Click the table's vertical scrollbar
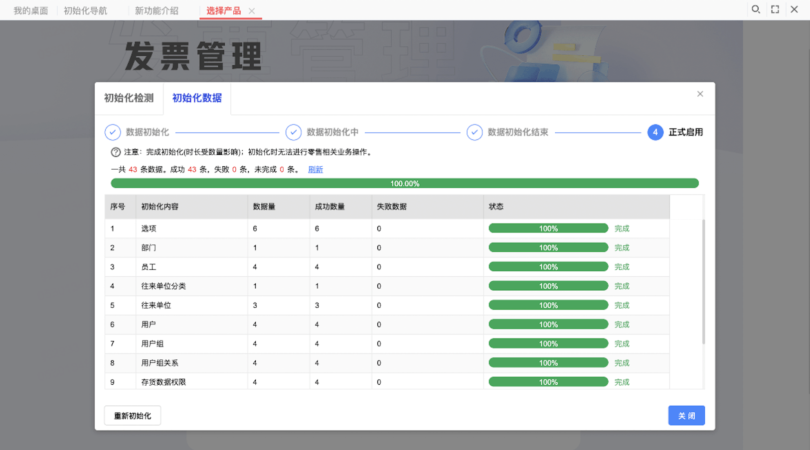Screen dimensions: 810x450 703,281
